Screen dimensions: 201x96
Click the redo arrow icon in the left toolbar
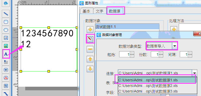click(6, 3)
